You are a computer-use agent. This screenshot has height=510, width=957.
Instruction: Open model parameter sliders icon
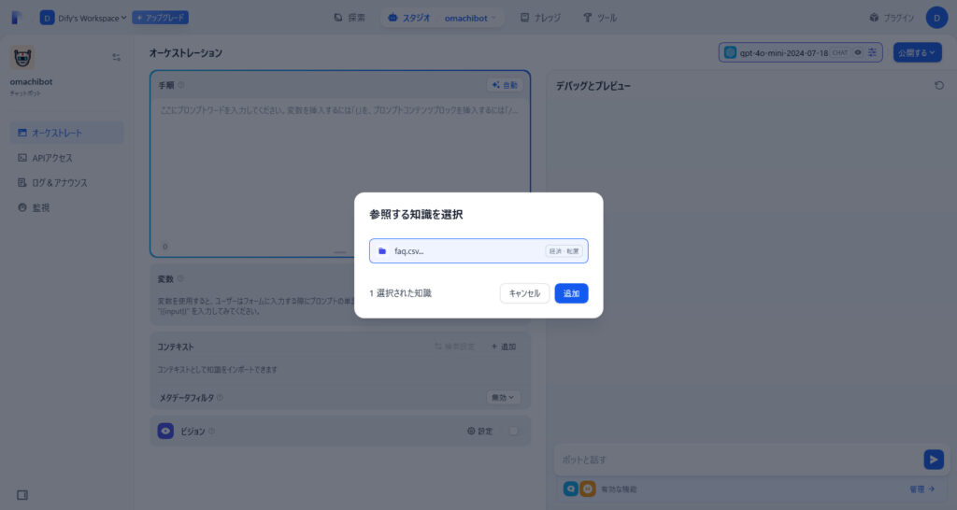point(872,52)
